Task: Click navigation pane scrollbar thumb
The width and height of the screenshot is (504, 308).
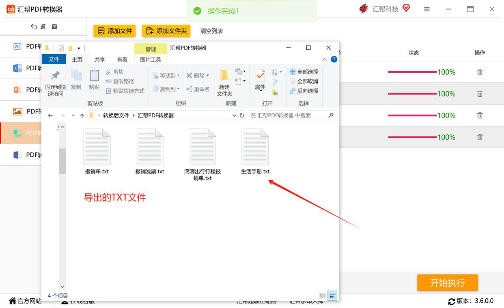Action: [x=62, y=161]
